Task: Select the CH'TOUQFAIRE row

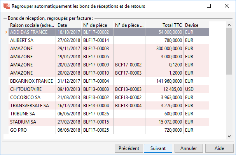Action: pyautogui.click(x=108, y=89)
